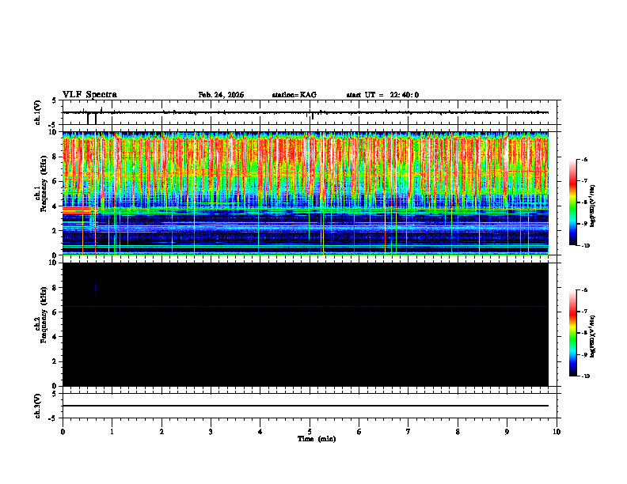The width and height of the screenshot is (627, 484).
Task: Click the time axis tick label '5'
Action: click(310, 432)
